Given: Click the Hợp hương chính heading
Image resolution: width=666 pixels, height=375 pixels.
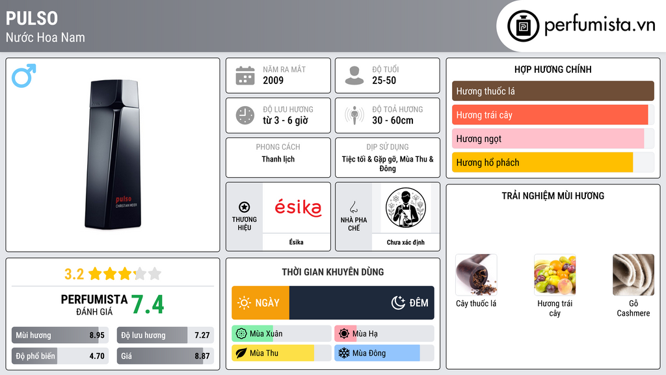Looking at the screenshot, I should click(x=553, y=69).
